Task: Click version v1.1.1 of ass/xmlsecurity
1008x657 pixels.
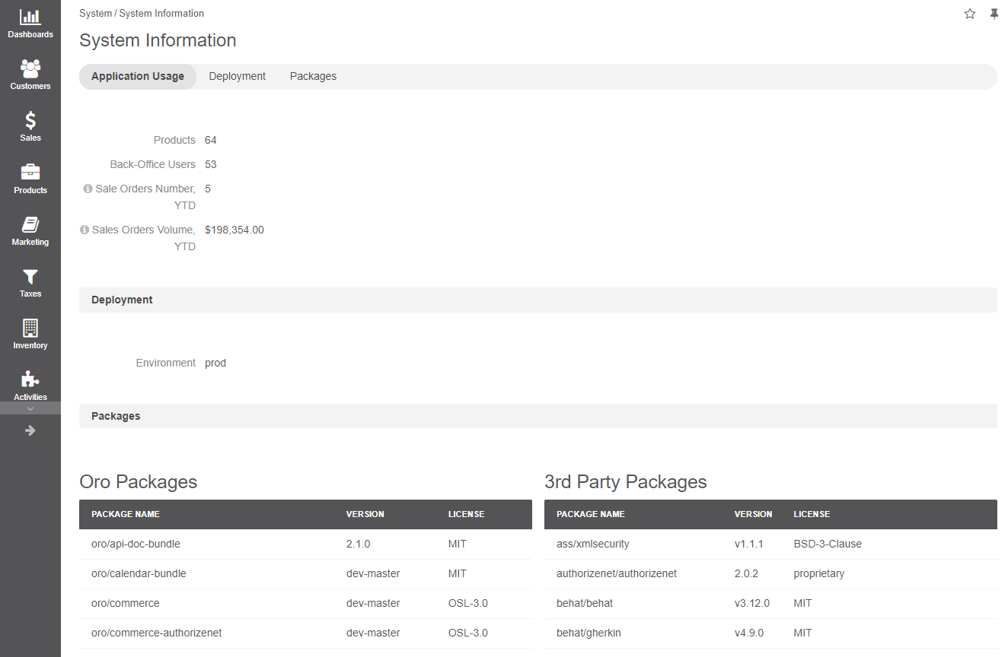Action: click(x=749, y=544)
